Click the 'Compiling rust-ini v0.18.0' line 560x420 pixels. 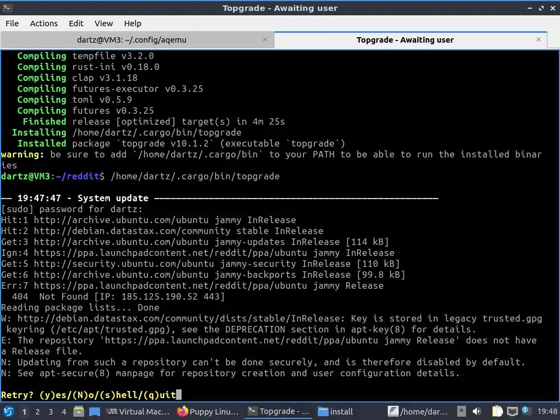[x=88, y=67]
